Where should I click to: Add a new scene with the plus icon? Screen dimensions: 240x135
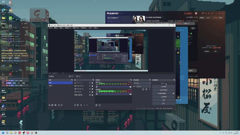[x=49, y=105]
